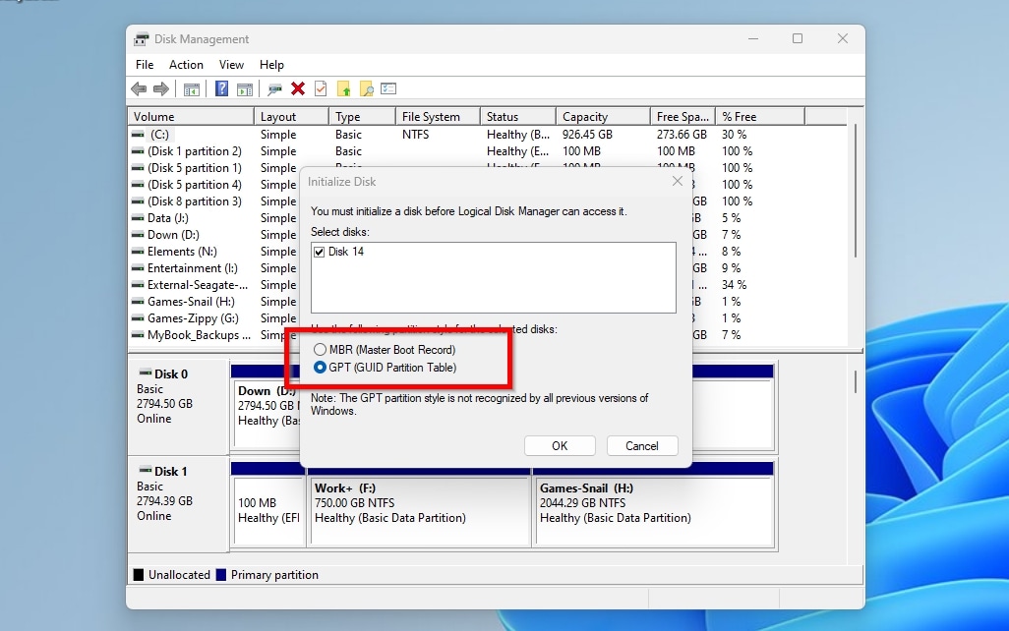
Task: Sort by the Layout column header
Action: point(291,116)
